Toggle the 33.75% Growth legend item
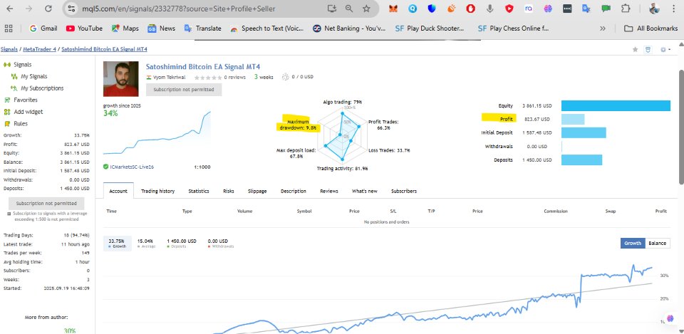The height and width of the screenshot is (334, 684). 118,244
